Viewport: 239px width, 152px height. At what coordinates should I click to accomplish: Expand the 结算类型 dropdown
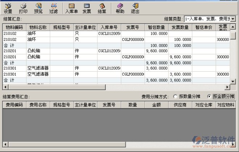[233, 19]
